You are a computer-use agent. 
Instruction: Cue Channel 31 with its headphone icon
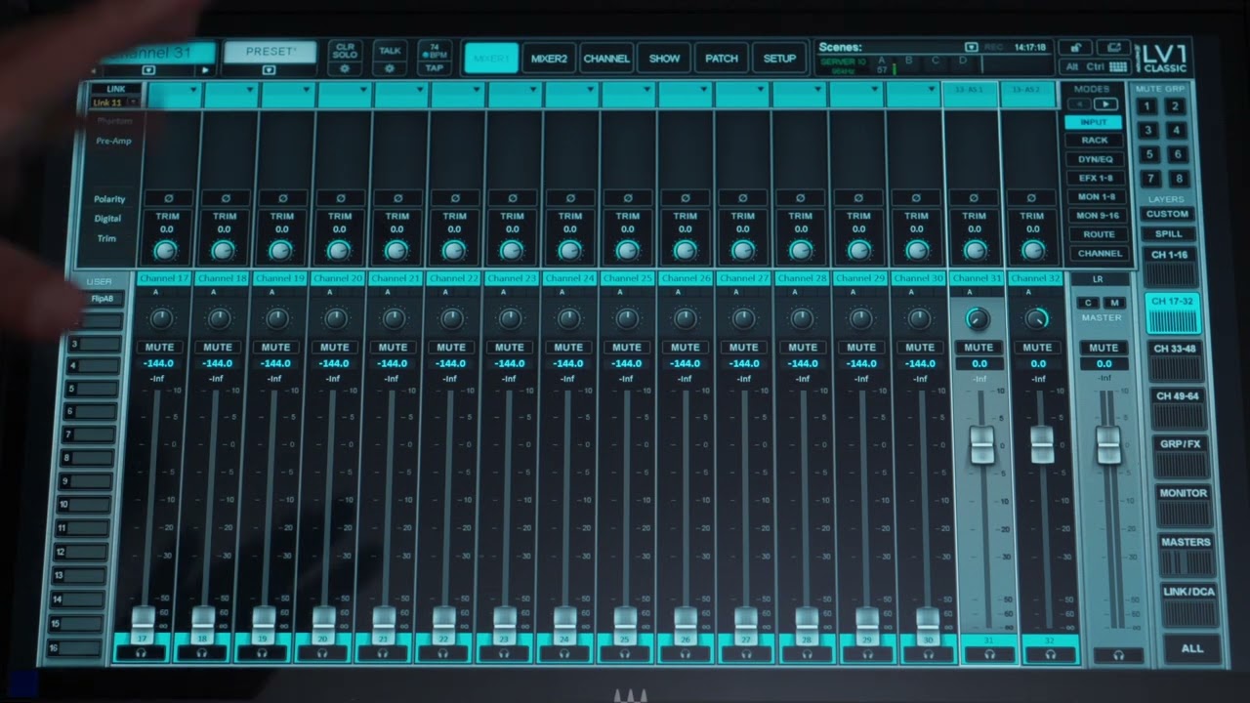click(990, 655)
